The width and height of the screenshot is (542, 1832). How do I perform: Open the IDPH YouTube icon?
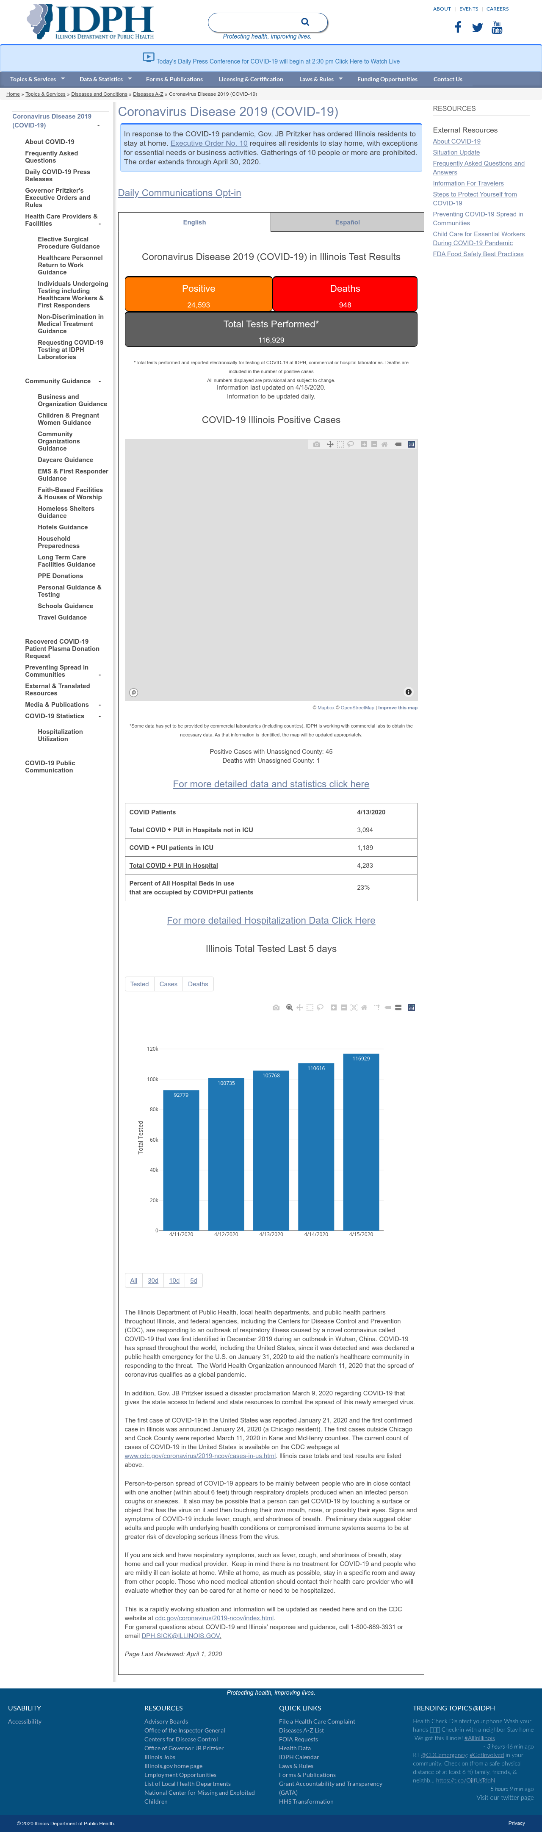[497, 27]
